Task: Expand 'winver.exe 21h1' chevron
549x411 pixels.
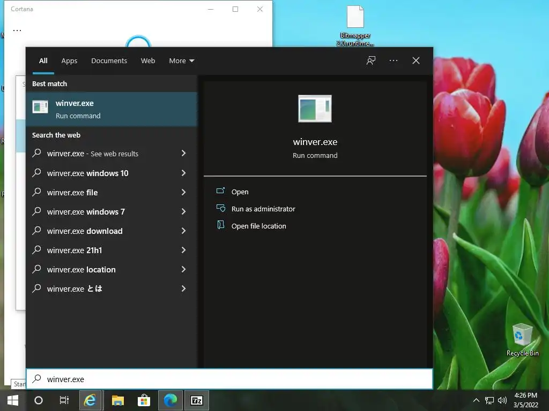Action: click(183, 249)
